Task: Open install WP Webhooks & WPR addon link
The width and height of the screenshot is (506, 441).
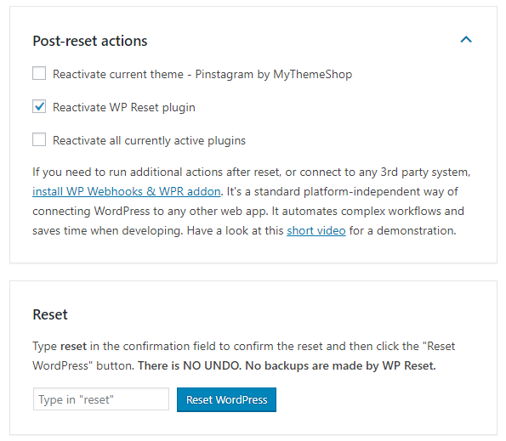Action: tap(127, 191)
